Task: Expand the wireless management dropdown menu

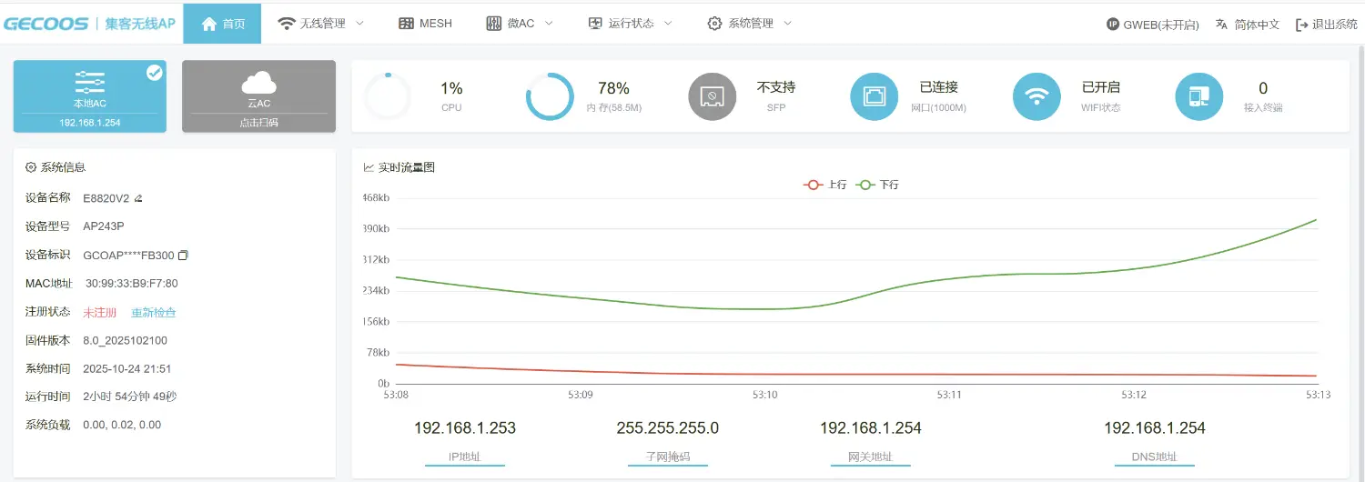Action: [x=321, y=24]
